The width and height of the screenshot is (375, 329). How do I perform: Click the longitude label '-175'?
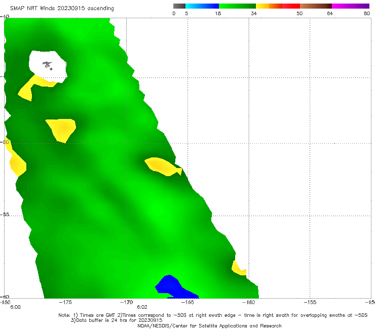(x=65, y=302)
